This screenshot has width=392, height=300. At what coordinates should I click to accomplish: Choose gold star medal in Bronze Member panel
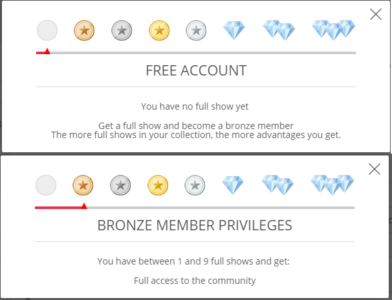[157, 185]
